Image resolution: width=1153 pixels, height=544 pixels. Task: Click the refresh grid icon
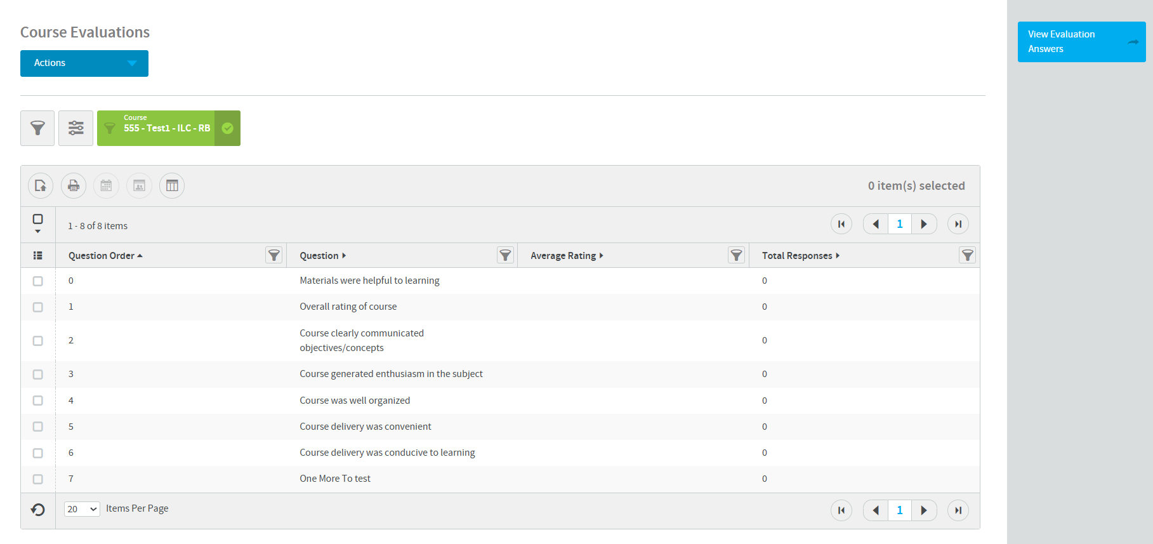38,510
